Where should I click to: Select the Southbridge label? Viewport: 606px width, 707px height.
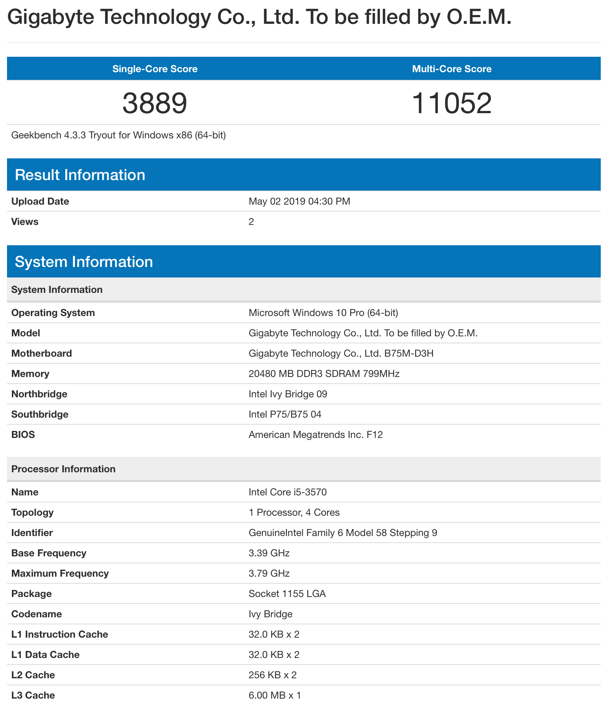pyautogui.click(x=40, y=414)
